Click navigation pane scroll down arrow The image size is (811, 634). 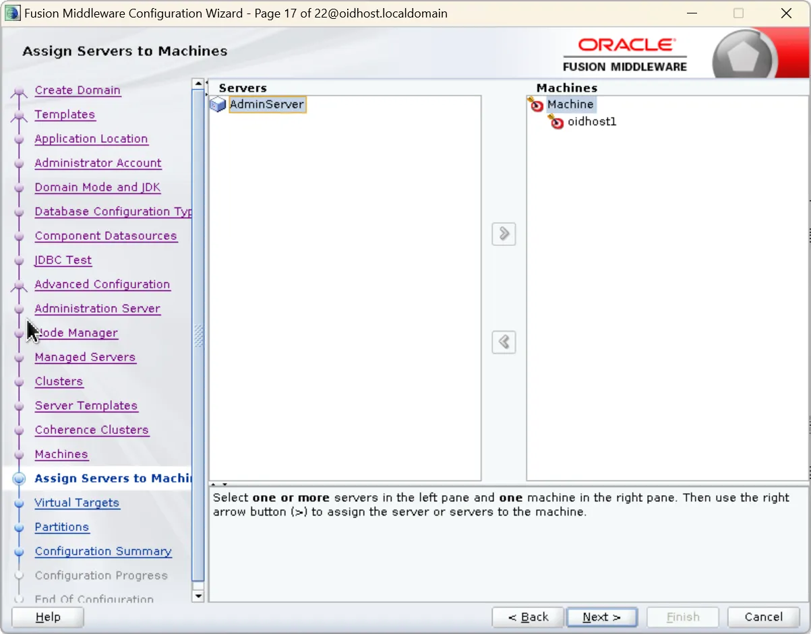pyautogui.click(x=198, y=596)
